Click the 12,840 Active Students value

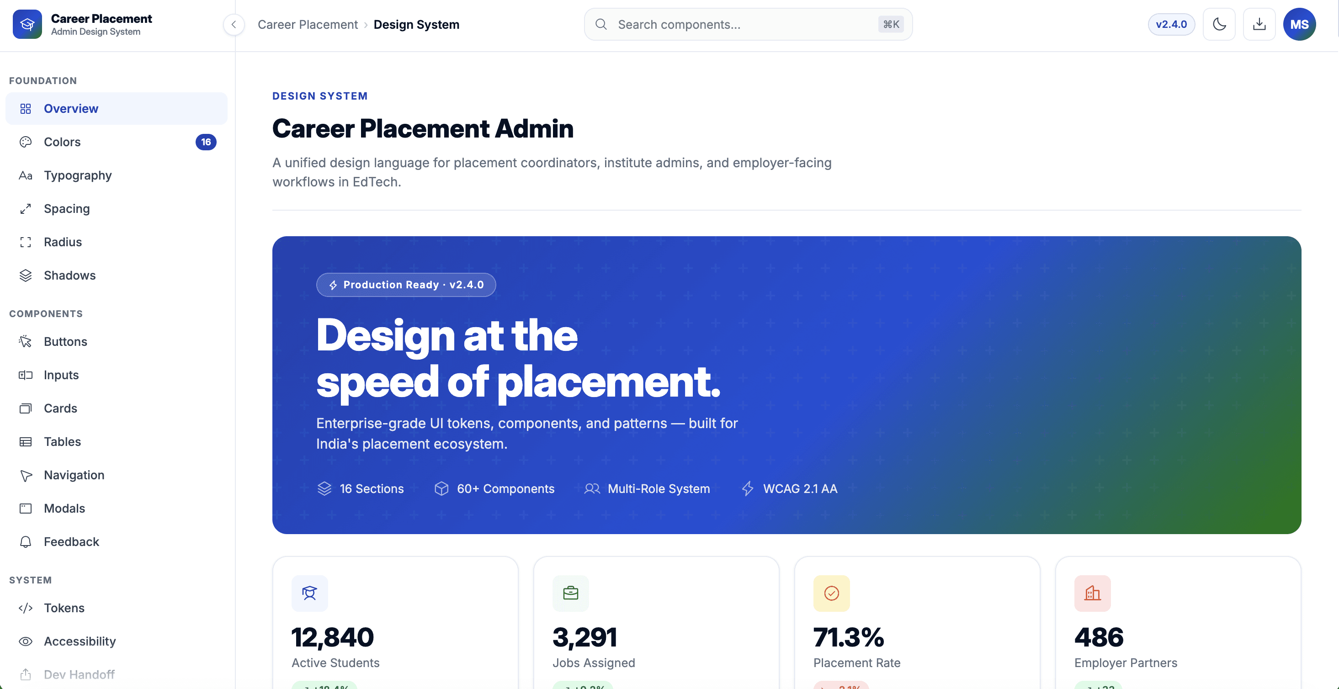(333, 637)
